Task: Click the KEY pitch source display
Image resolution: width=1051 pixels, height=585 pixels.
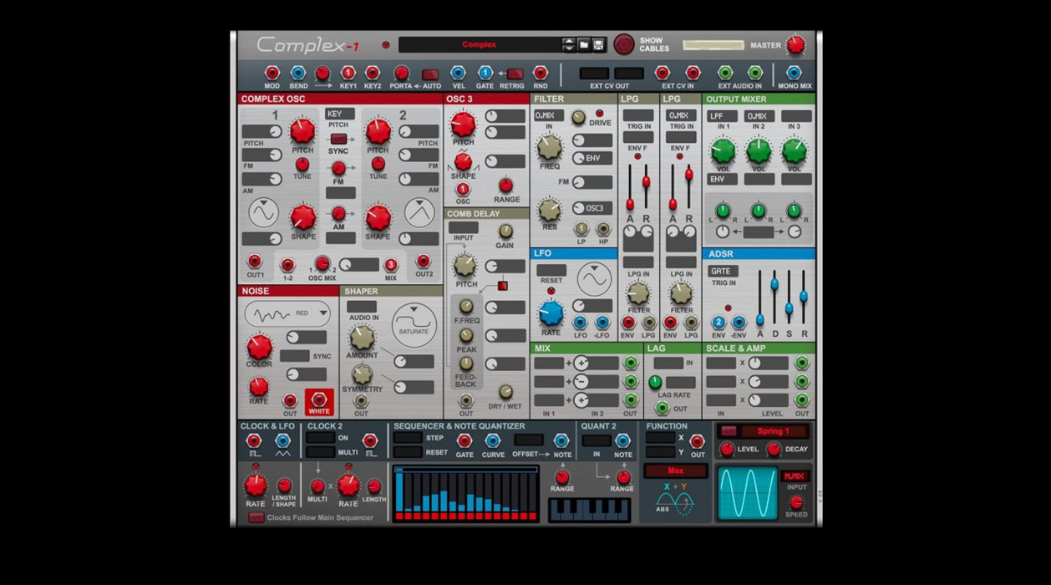Action: 339,114
